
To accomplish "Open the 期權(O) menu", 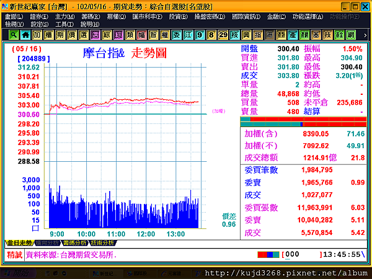I will tap(117, 17).
